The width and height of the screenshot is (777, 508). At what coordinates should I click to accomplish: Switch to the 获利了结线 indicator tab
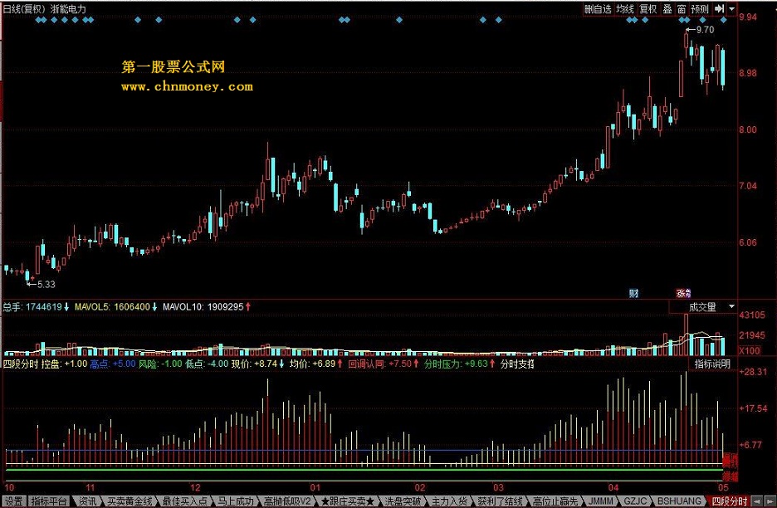click(500, 501)
